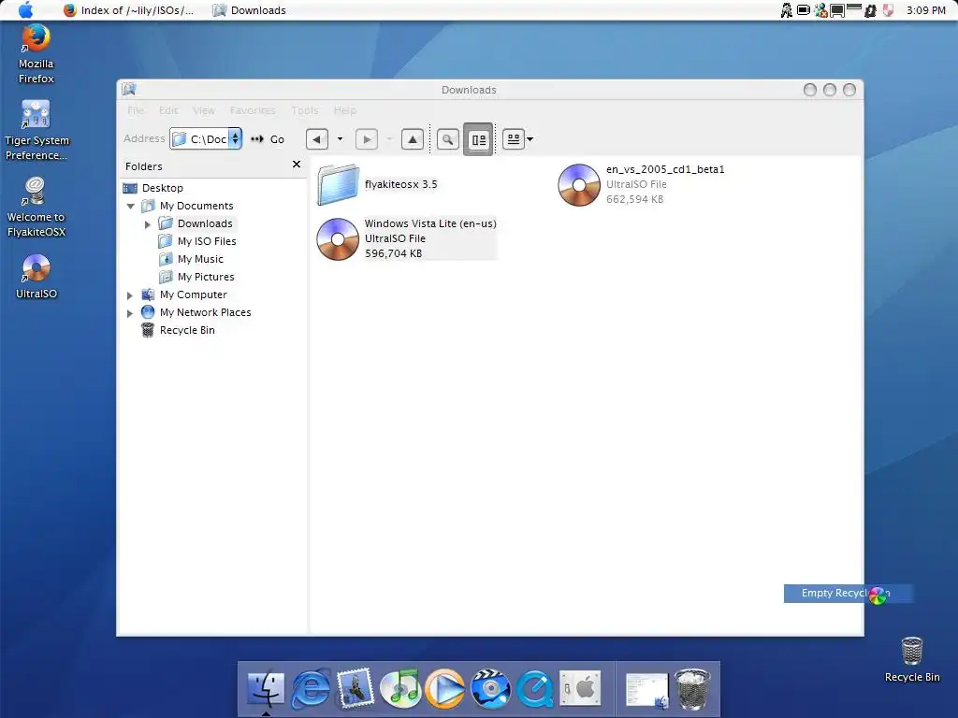The height and width of the screenshot is (718, 958).
Task: Launch QuickTime from the dock
Action: (535, 689)
